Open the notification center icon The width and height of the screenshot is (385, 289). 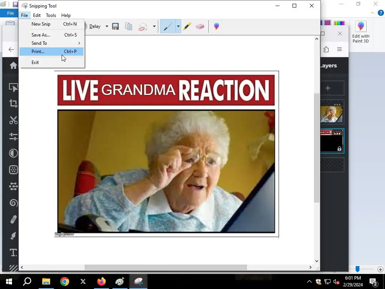coord(373,282)
